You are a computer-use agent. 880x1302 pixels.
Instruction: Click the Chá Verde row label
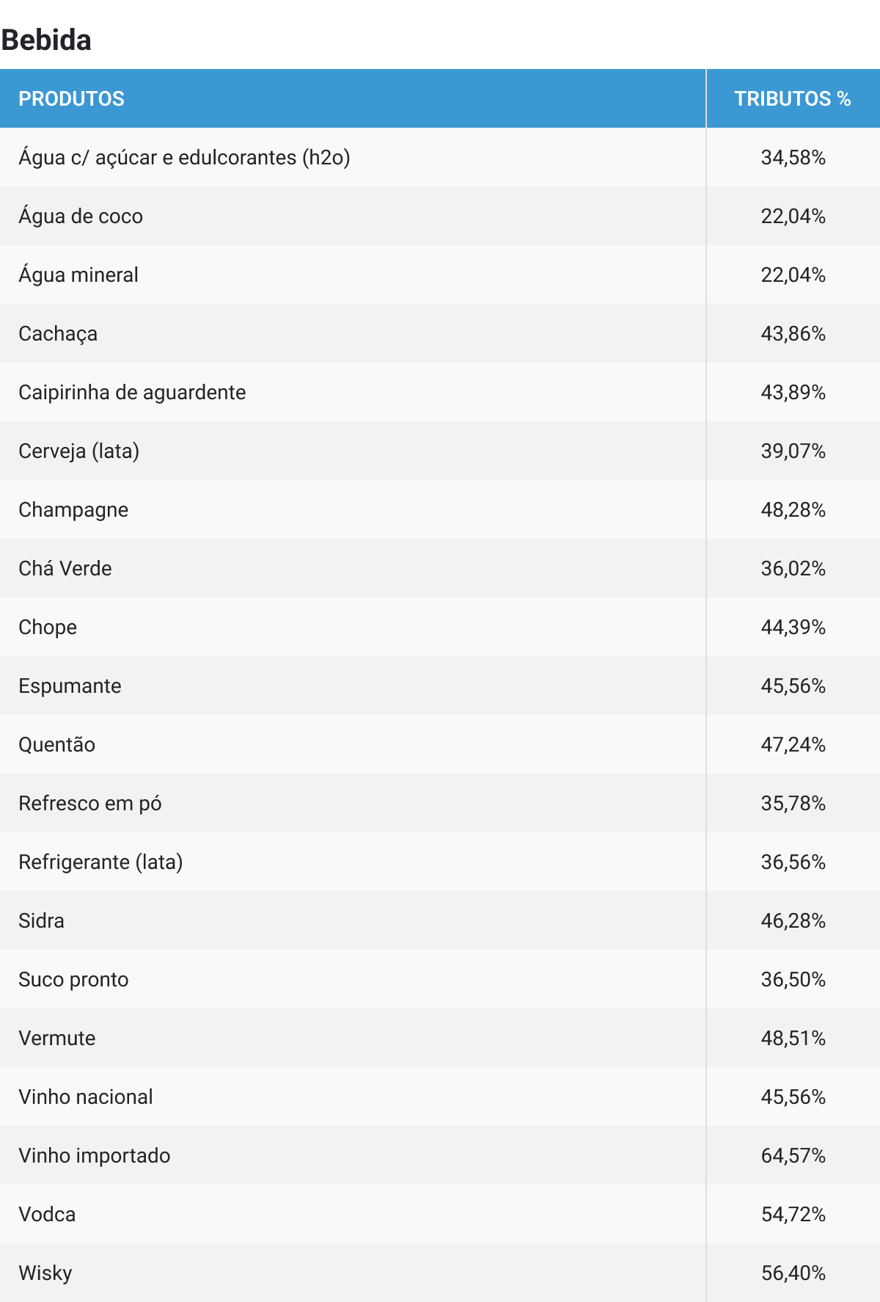click(65, 569)
